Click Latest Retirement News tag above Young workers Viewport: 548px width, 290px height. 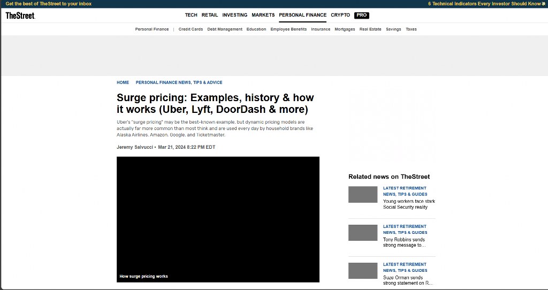405,191
